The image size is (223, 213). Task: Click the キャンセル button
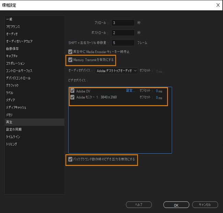tap(205, 205)
